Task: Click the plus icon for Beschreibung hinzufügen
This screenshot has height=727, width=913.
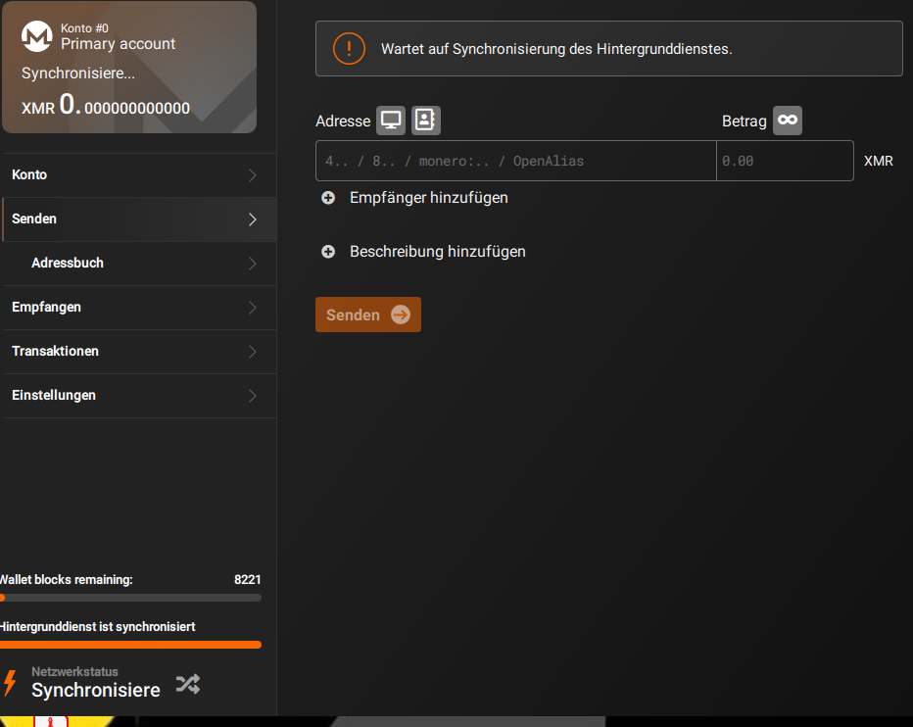Action: (x=328, y=252)
